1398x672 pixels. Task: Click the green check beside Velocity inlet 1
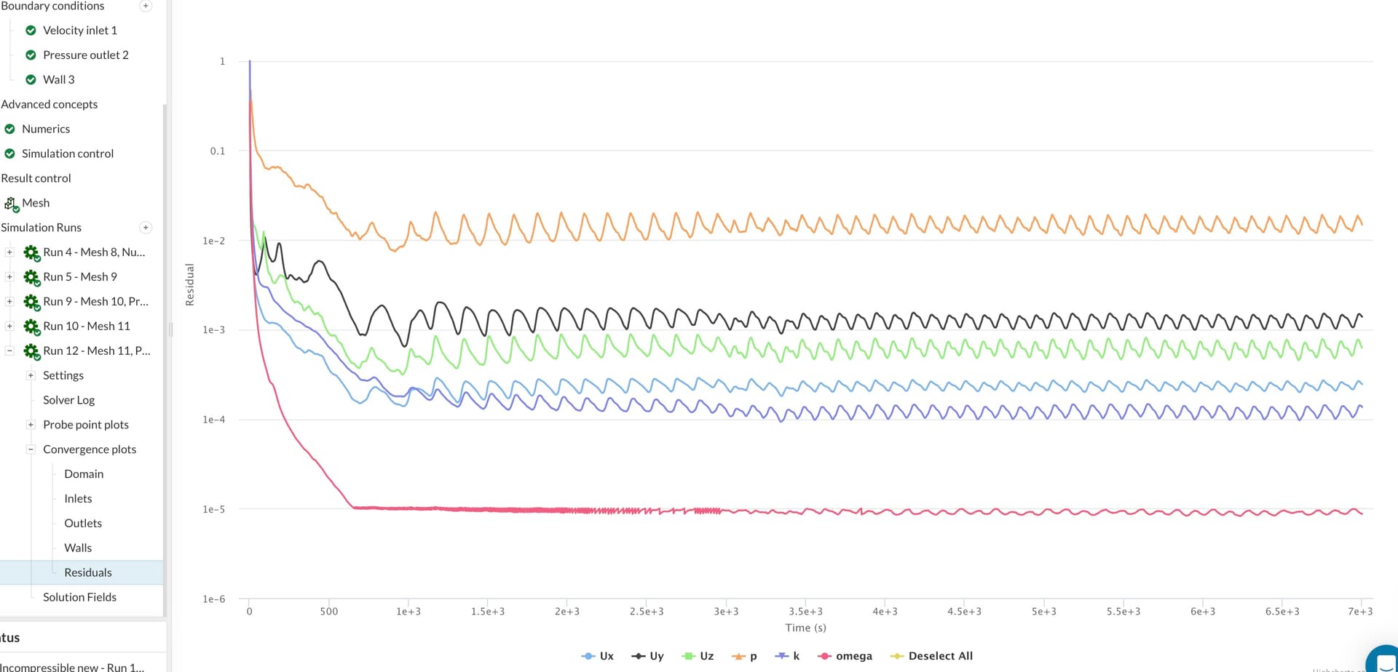click(x=31, y=31)
